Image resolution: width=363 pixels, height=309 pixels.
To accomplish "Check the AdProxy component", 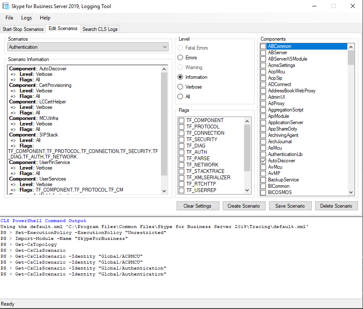I will click(x=263, y=103).
